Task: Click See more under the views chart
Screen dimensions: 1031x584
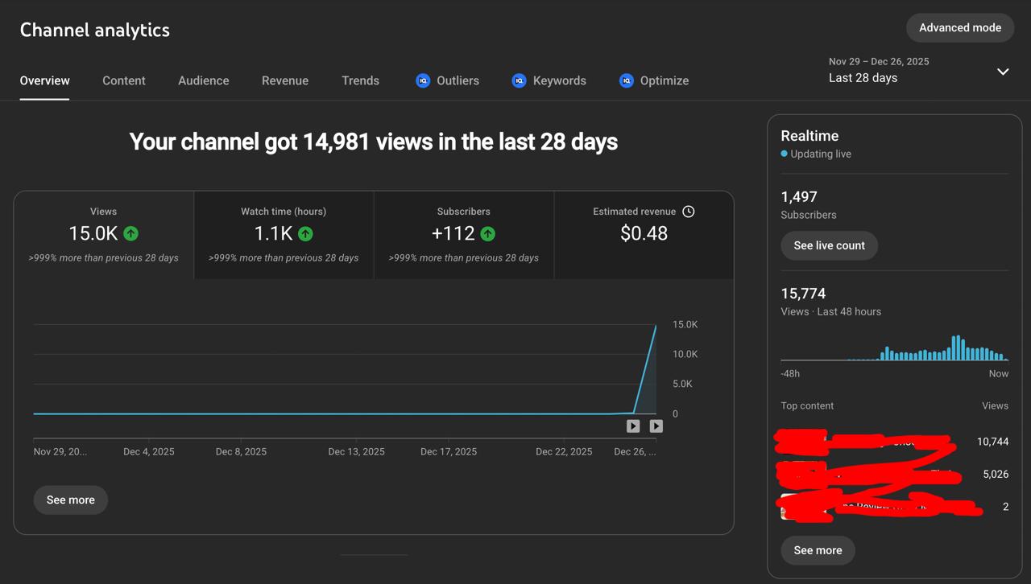Action: pos(70,500)
